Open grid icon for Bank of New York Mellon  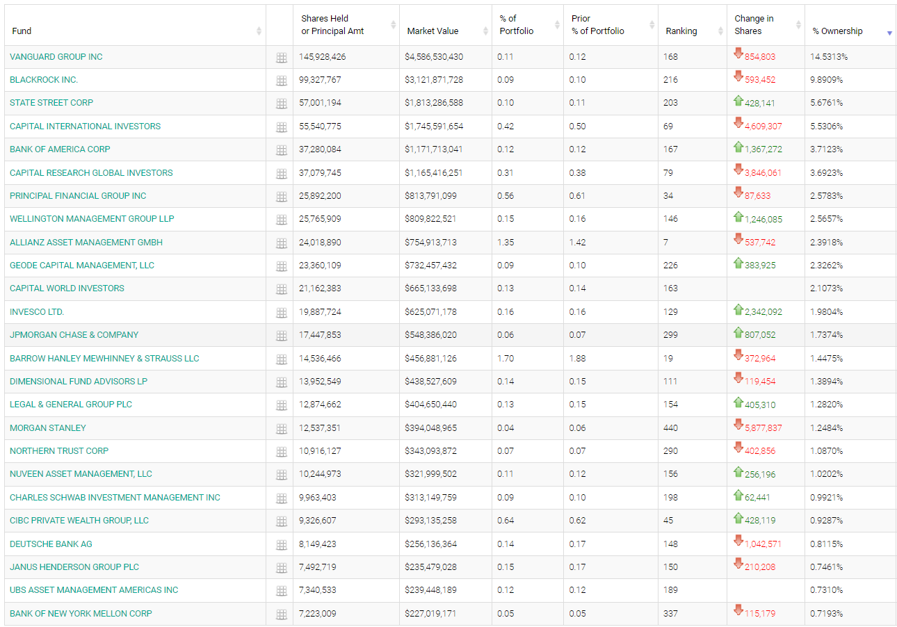[281, 615]
